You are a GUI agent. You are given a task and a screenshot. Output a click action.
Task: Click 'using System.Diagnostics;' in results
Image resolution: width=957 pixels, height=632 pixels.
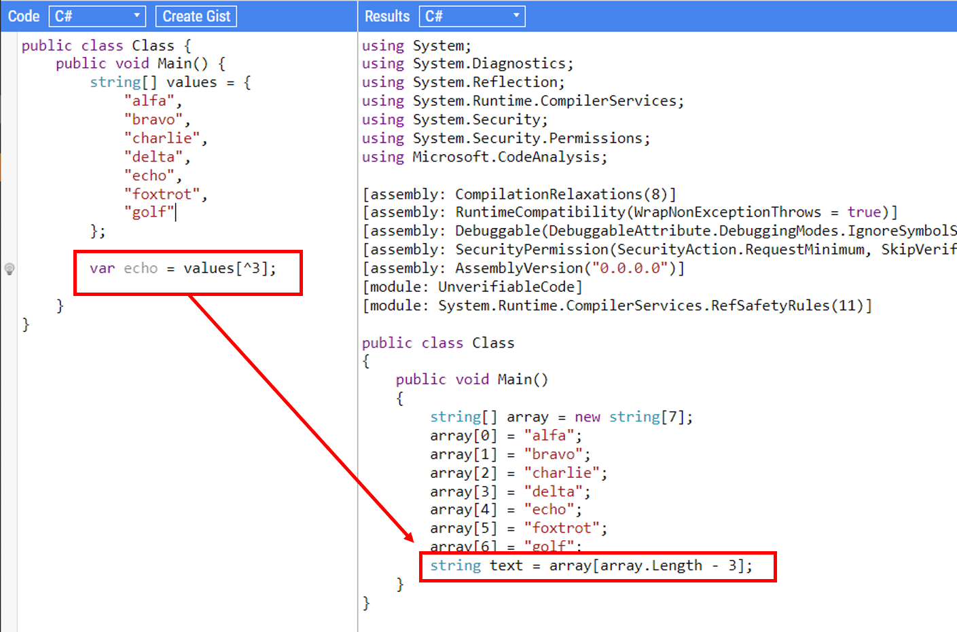tap(467, 63)
